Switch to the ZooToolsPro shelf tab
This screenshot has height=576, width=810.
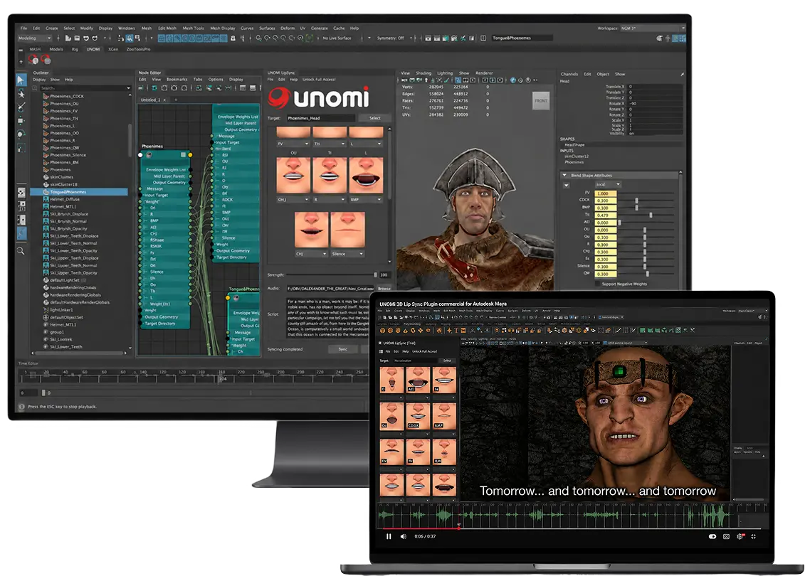139,50
